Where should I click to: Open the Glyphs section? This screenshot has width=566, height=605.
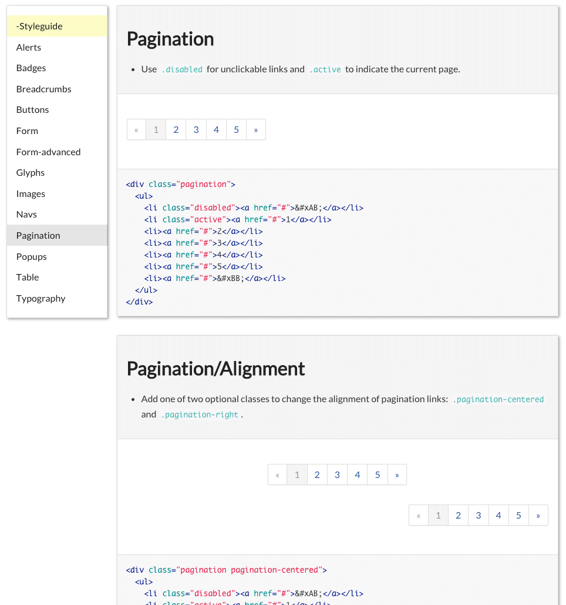coord(30,172)
